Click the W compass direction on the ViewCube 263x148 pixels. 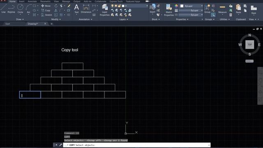pos(240,45)
